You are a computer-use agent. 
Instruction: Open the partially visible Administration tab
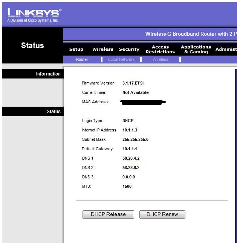point(226,49)
